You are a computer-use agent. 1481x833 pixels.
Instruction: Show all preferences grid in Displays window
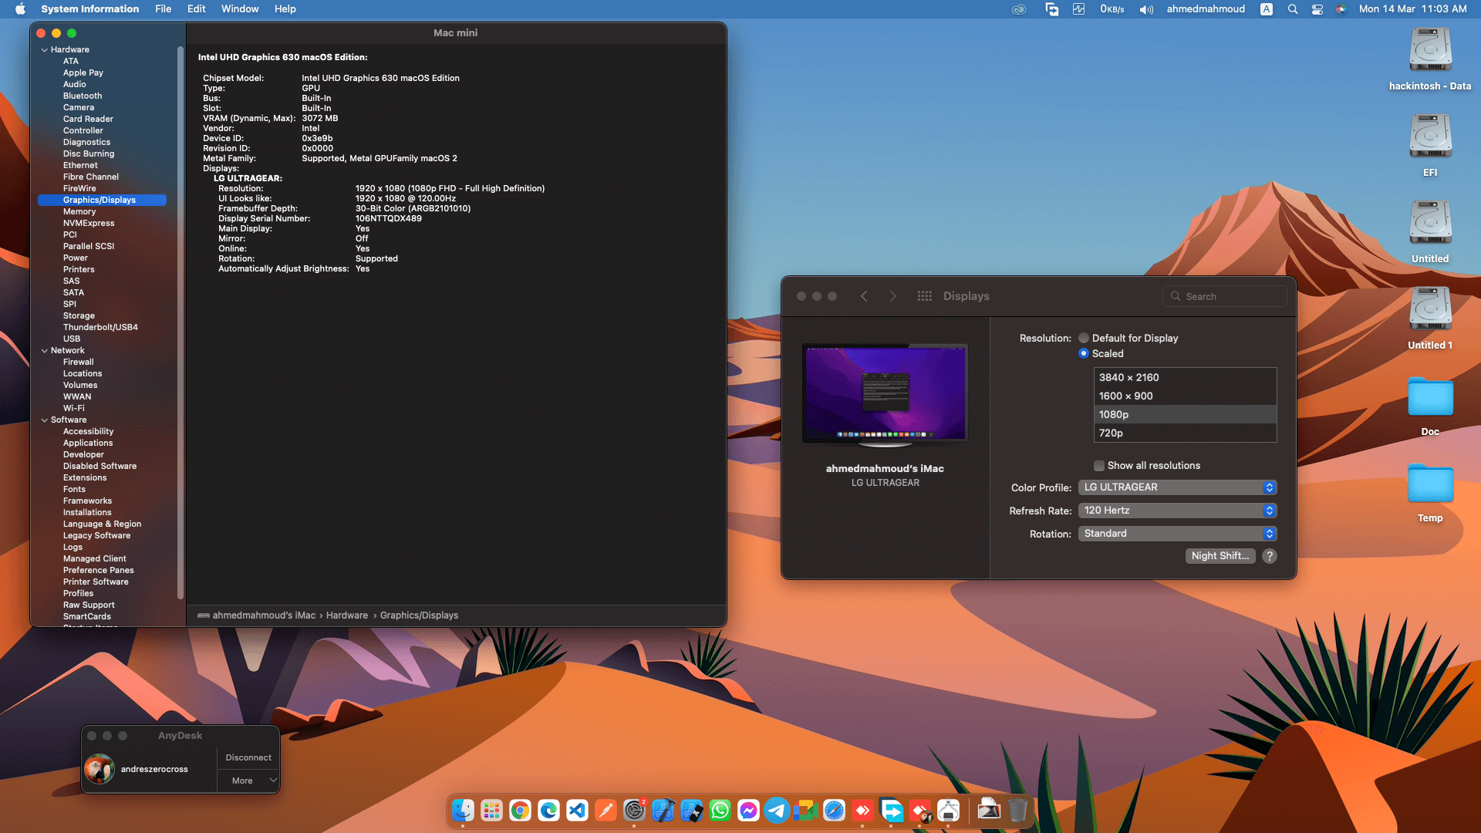924,296
